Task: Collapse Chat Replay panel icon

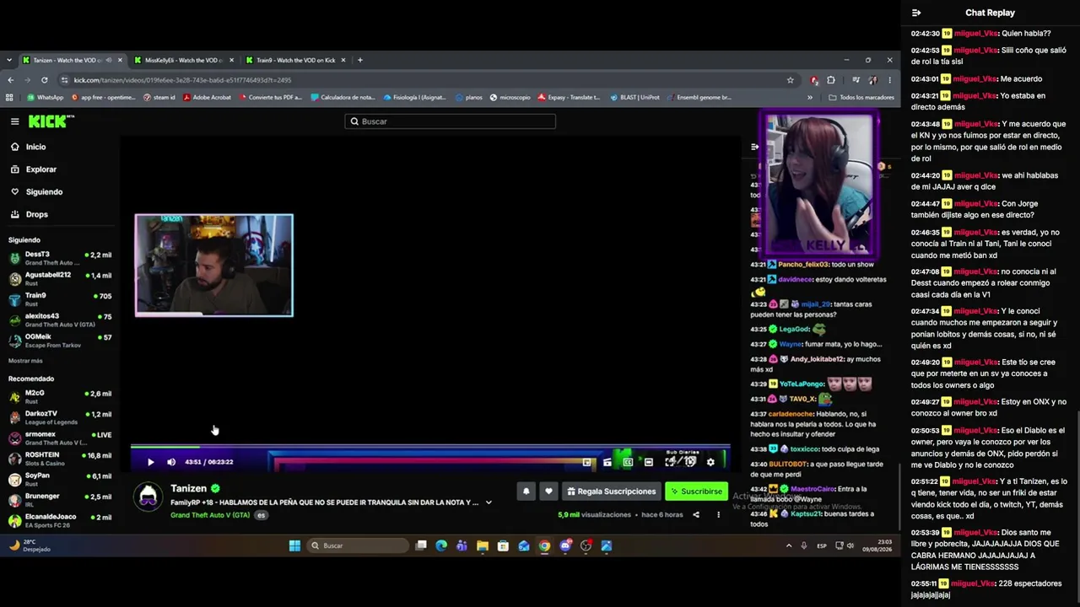Action: (916, 13)
